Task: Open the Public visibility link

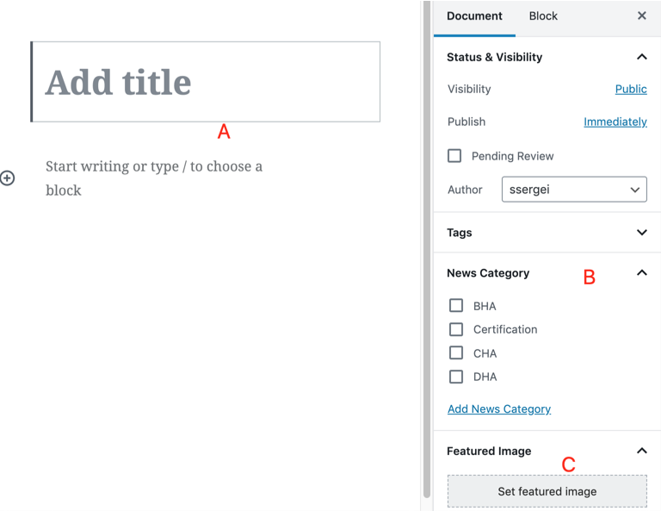Action: pyautogui.click(x=631, y=89)
